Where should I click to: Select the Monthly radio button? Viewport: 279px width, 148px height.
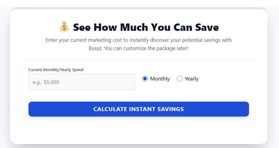pos(145,79)
